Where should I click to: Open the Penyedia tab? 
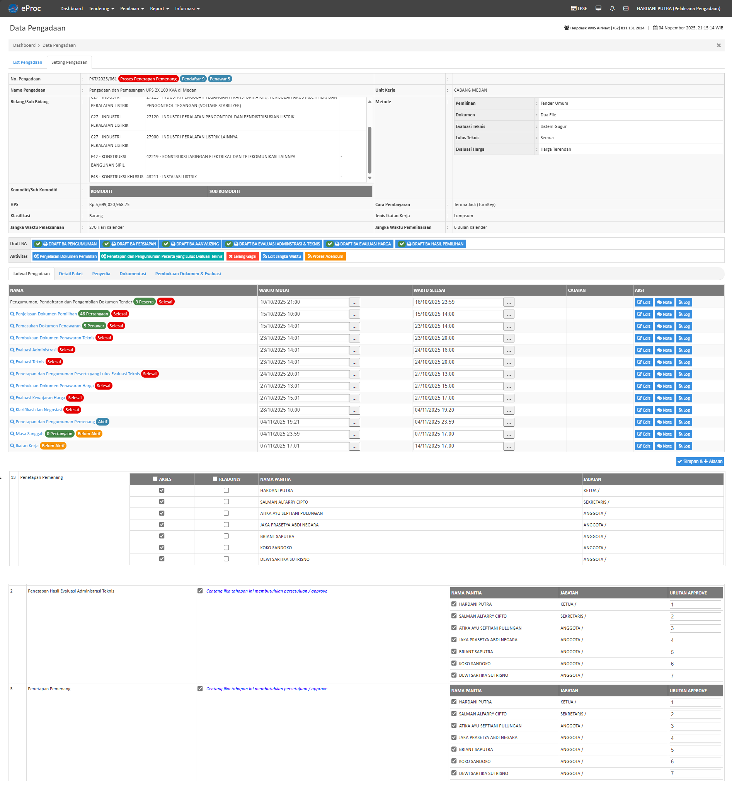[x=101, y=274]
